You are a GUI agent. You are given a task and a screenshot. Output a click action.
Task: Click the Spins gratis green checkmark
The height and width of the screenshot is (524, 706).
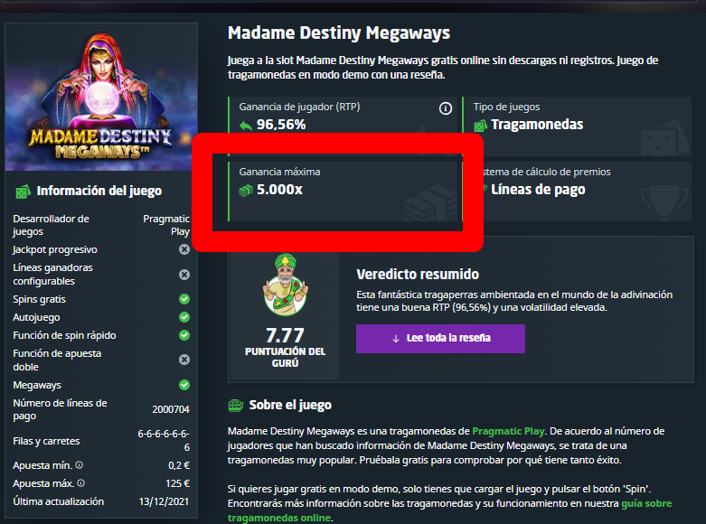184,299
